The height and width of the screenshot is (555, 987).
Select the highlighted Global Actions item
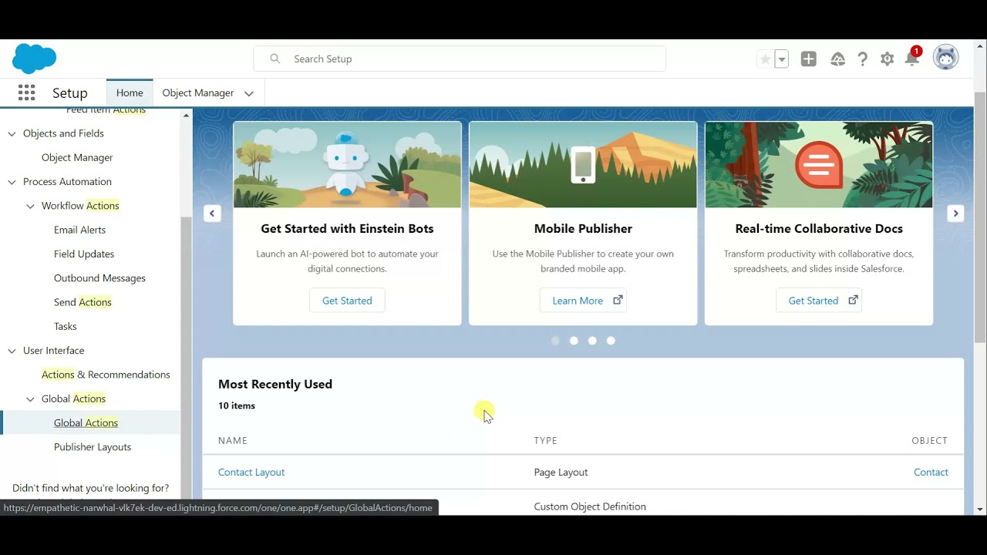[86, 422]
